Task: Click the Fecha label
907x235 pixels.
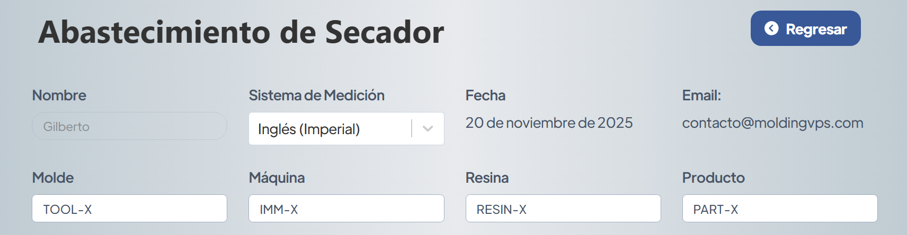Action: coord(485,96)
